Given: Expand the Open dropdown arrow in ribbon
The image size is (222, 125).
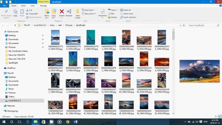Looking at the screenshot, I should click(x=117, y=10).
